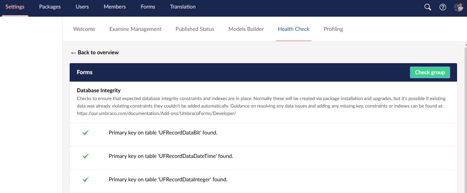The image size is (467, 193).
Task: Click the green checkmark for UFRecordDataDateTime
Action: click(x=85, y=156)
